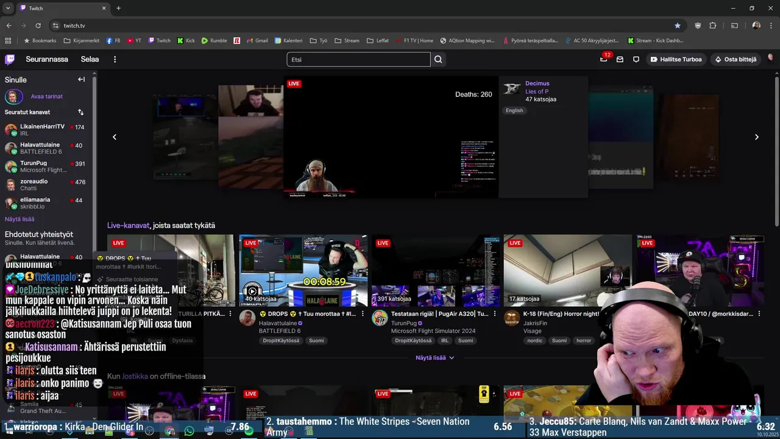Open the featured Decimus live stream player
The width and height of the screenshot is (780, 439).
click(x=391, y=137)
